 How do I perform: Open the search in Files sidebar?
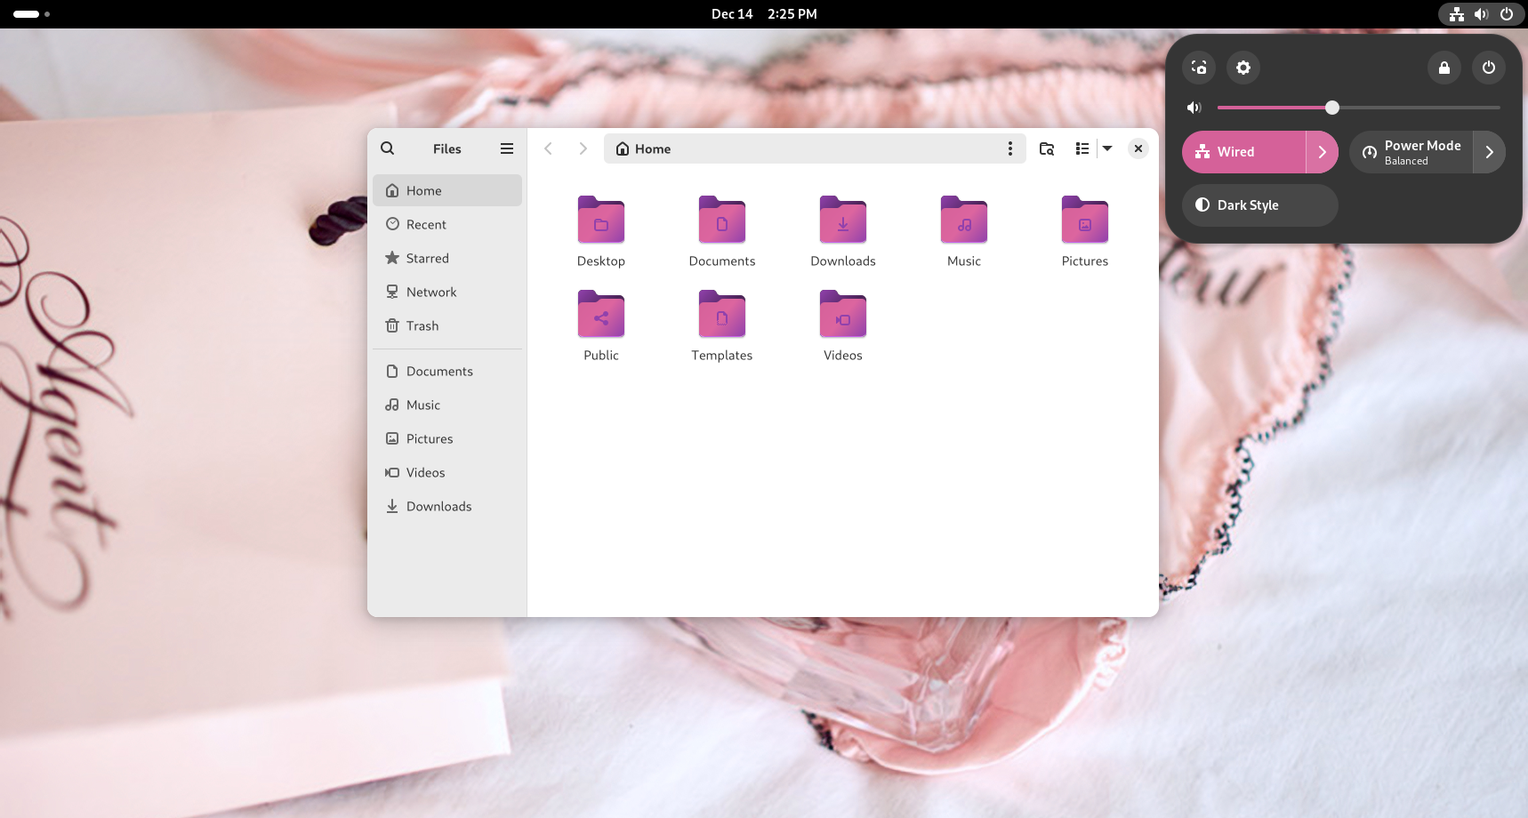pyautogui.click(x=388, y=148)
